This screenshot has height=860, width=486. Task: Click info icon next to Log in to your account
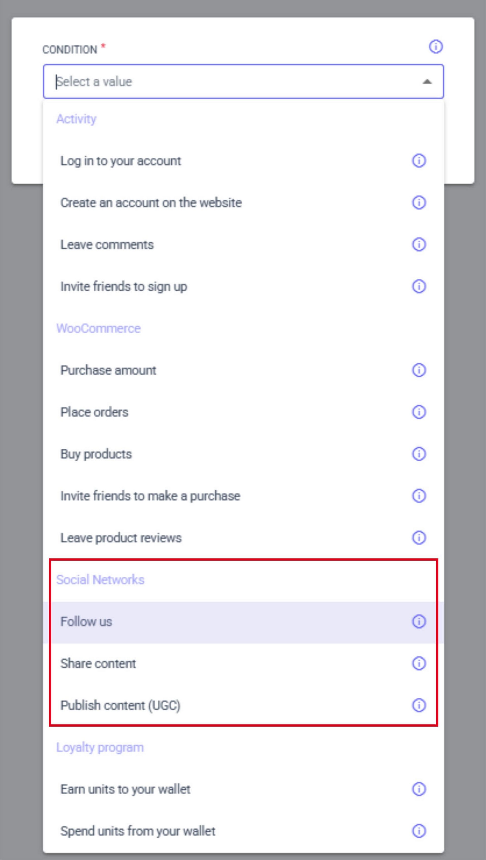tap(419, 161)
